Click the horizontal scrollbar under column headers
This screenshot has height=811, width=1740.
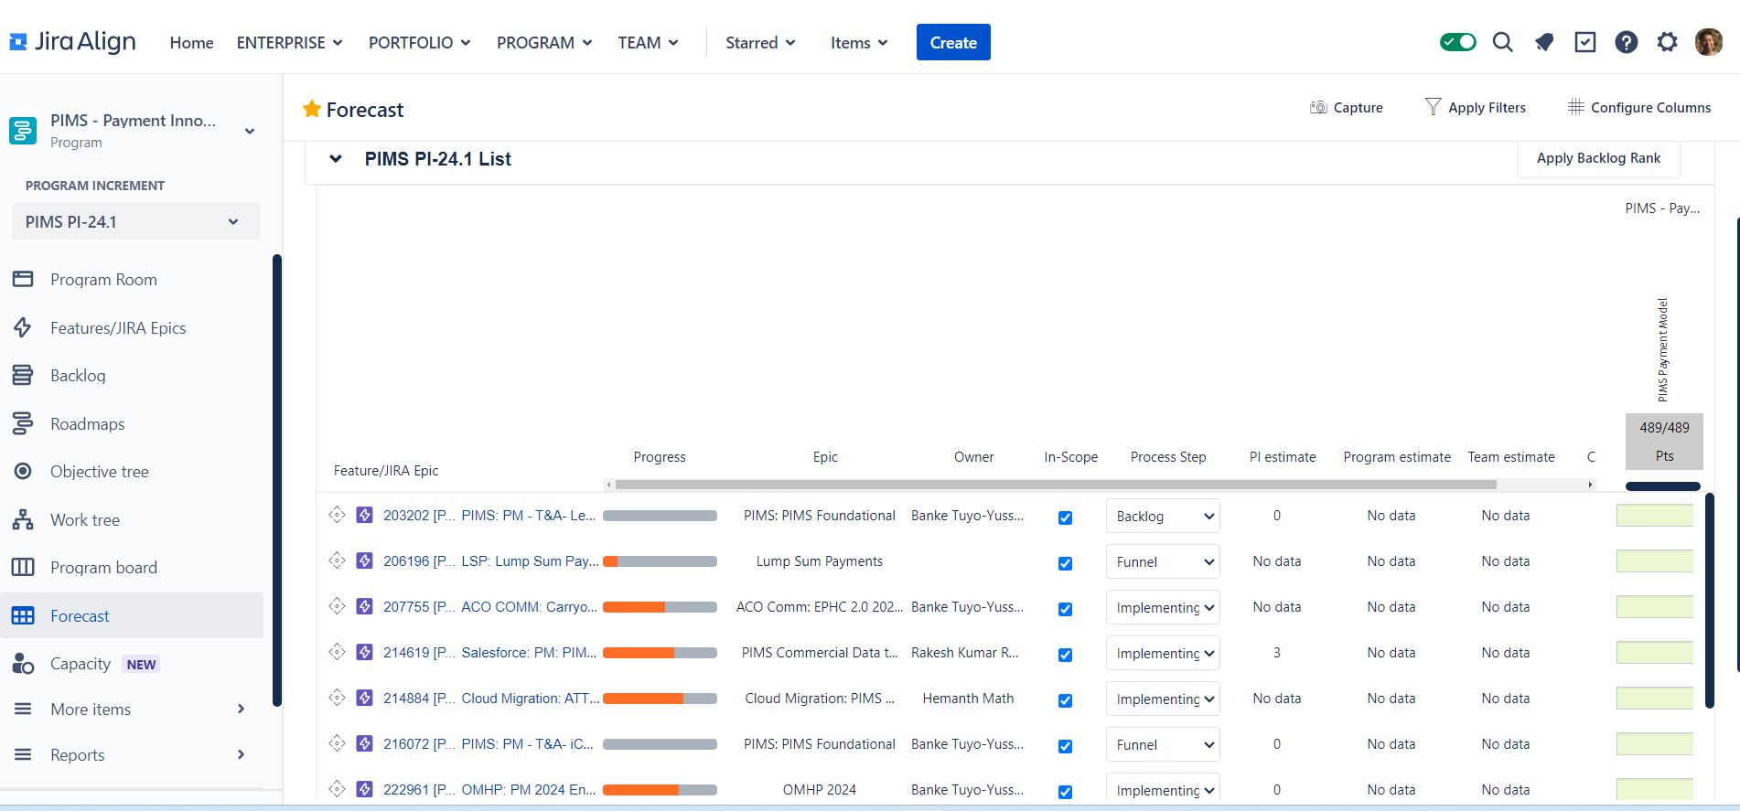click(x=1056, y=485)
